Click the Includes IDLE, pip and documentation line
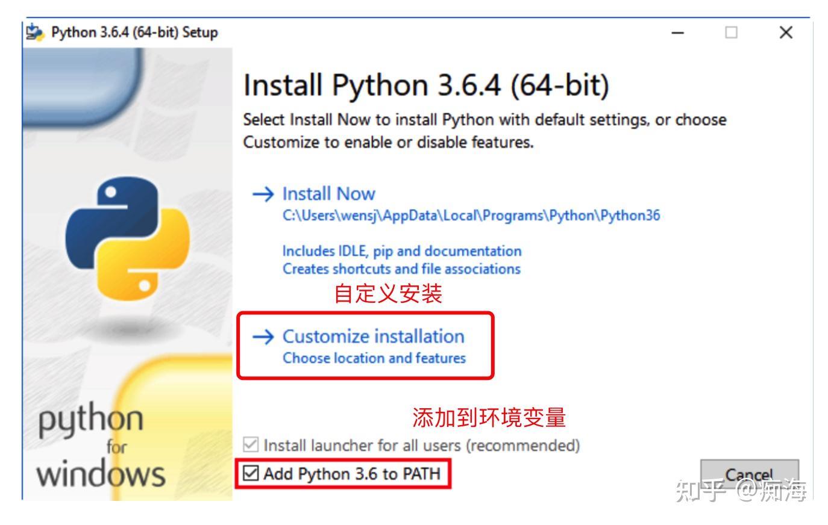The width and height of the screenshot is (828, 525). tap(401, 251)
